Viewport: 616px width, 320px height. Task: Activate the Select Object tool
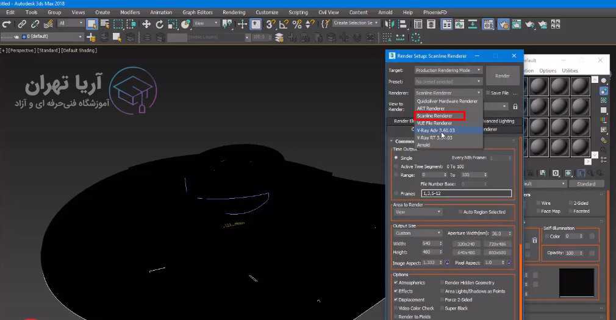coord(92,24)
